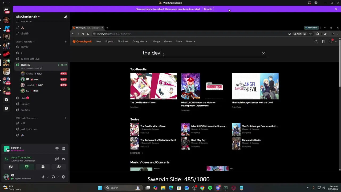
Task: Toggle screen share green button
Action: (27, 167)
